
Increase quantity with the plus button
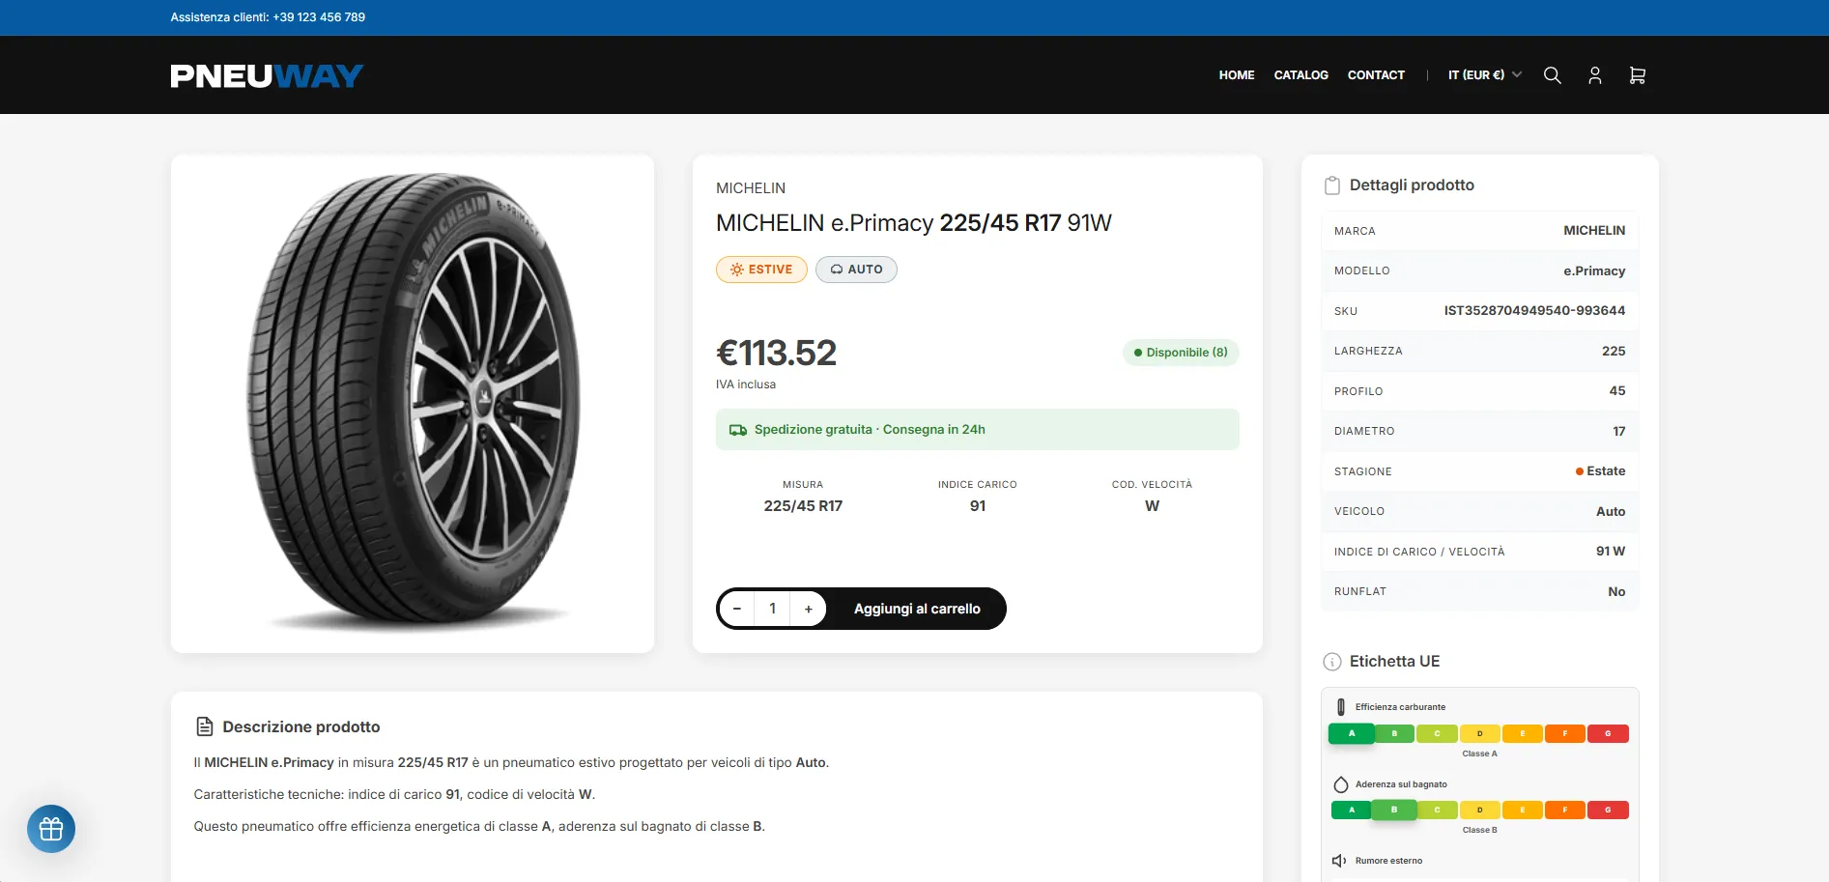click(809, 609)
